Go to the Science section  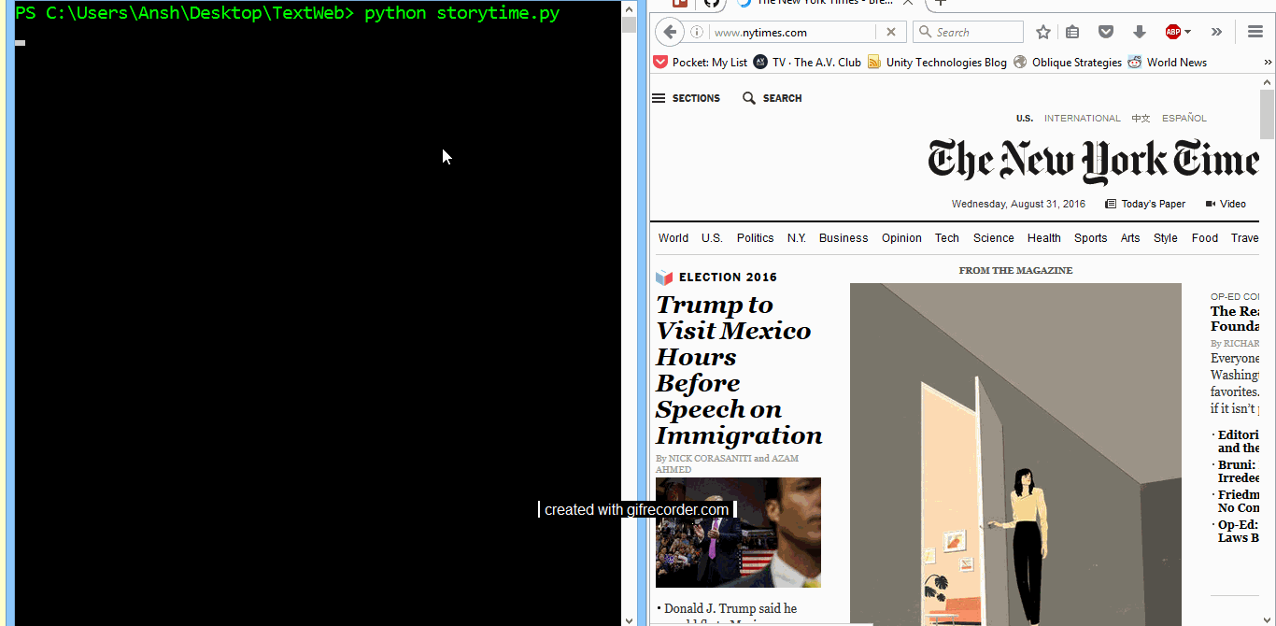click(993, 238)
